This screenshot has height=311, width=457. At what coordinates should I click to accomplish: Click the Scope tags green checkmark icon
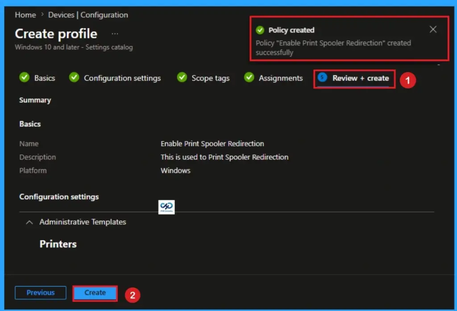tap(182, 77)
